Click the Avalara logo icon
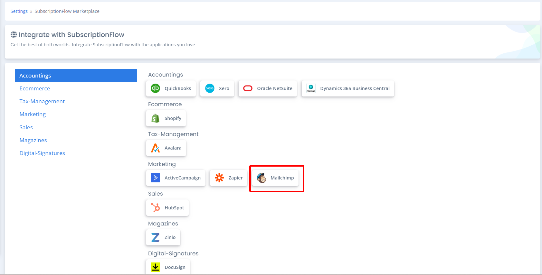The image size is (542, 275). point(156,148)
